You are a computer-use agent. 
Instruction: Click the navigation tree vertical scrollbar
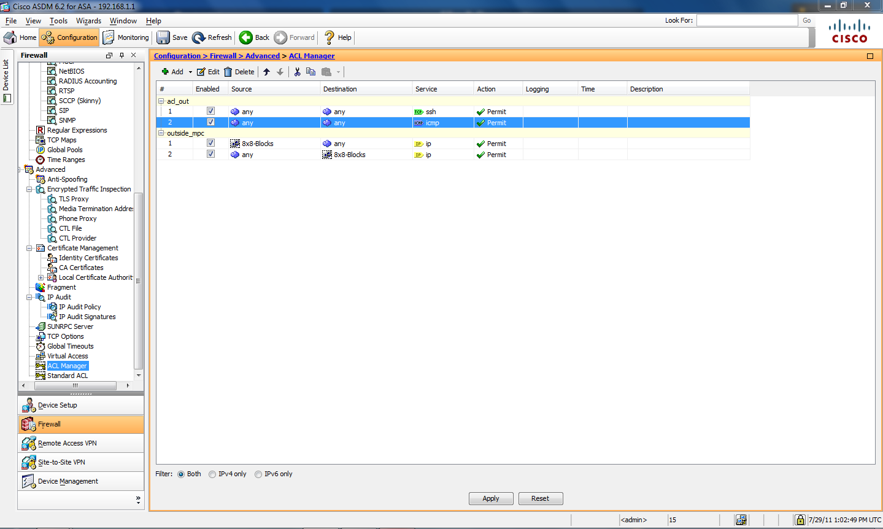click(x=138, y=282)
